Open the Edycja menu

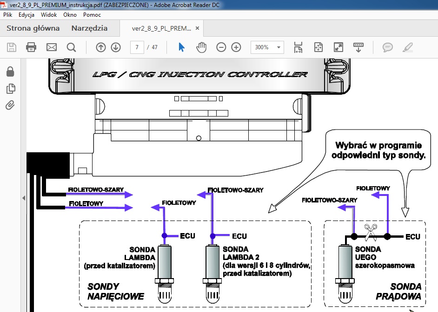coord(26,15)
